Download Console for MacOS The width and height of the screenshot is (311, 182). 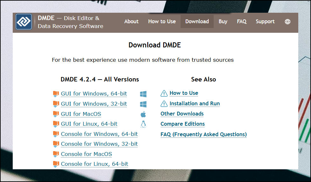pyautogui.click(x=86, y=154)
